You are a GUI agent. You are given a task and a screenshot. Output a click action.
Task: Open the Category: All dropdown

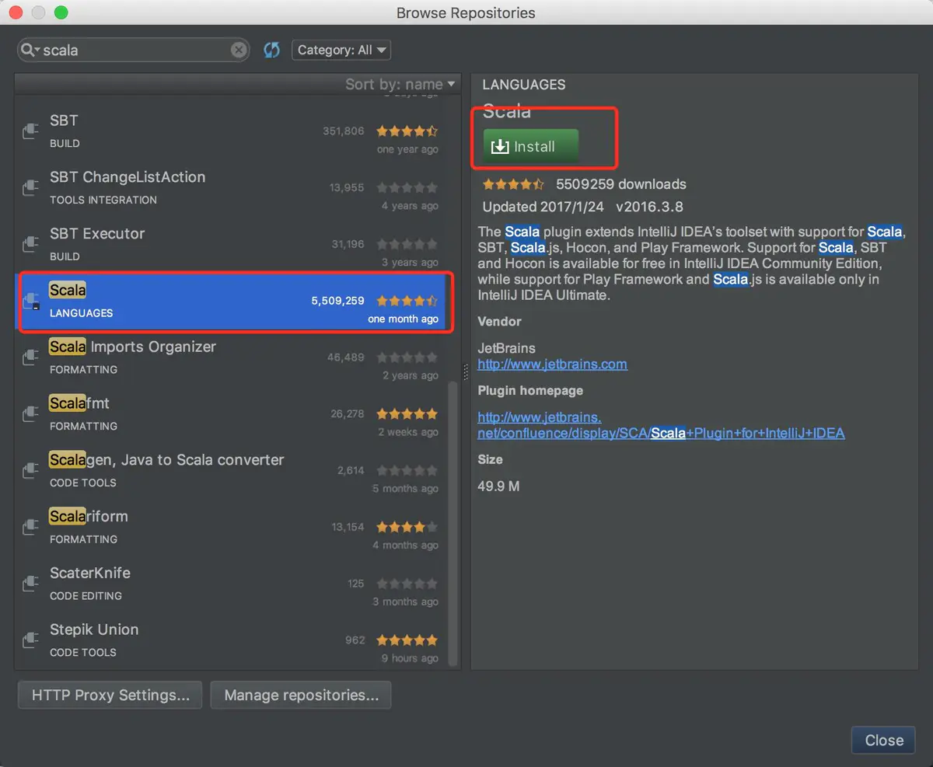tap(341, 51)
